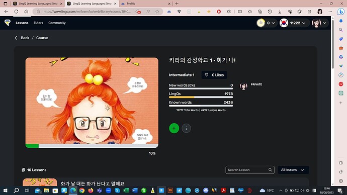This screenshot has width=347, height=195.
Task: Click the back chevron arrow
Action: (16, 38)
